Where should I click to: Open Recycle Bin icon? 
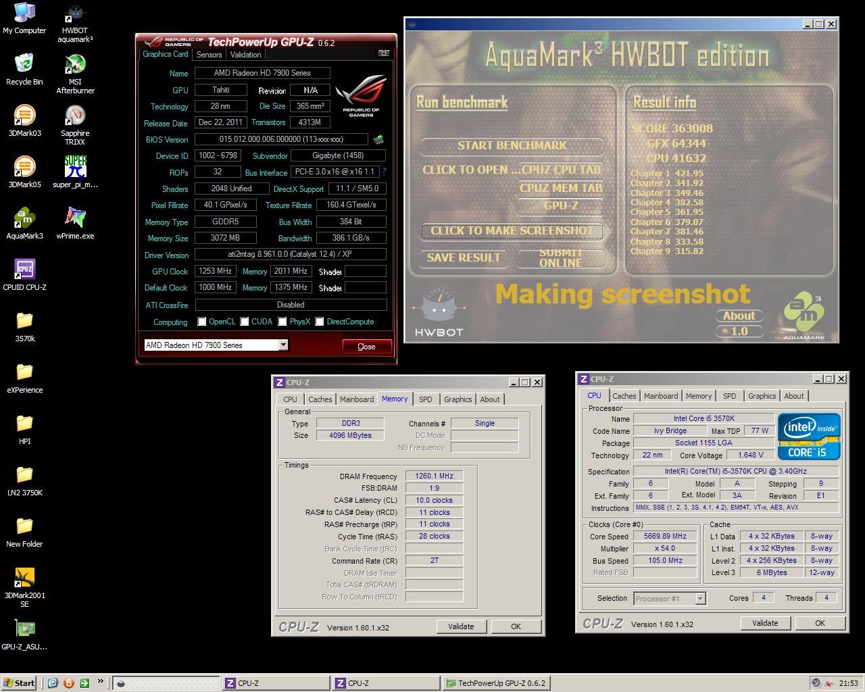[x=24, y=70]
